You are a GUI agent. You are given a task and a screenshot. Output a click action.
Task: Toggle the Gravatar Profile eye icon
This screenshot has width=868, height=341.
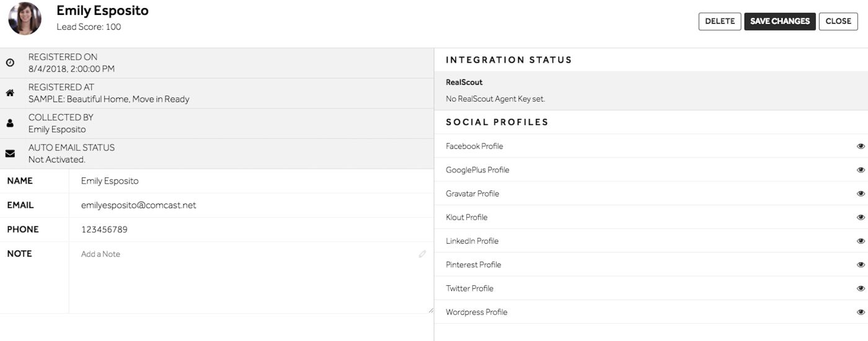(861, 193)
